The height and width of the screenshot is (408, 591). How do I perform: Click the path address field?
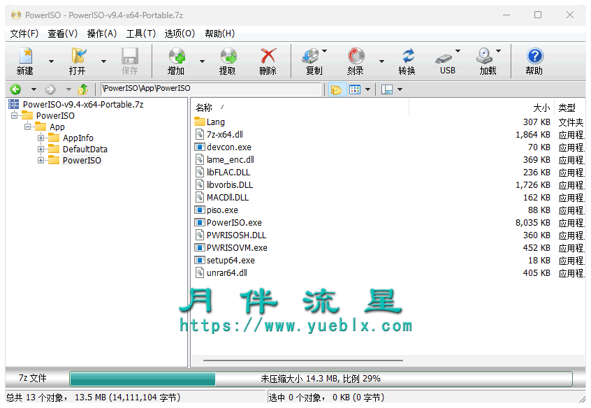pyautogui.click(x=211, y=89)
